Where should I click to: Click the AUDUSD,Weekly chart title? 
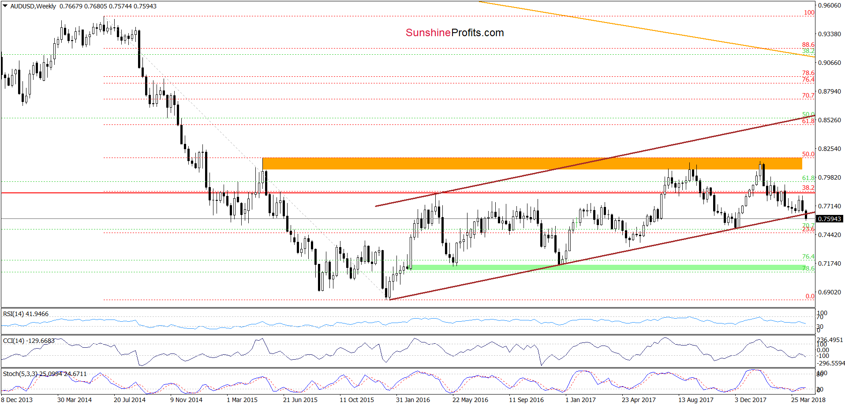point(33,6)
